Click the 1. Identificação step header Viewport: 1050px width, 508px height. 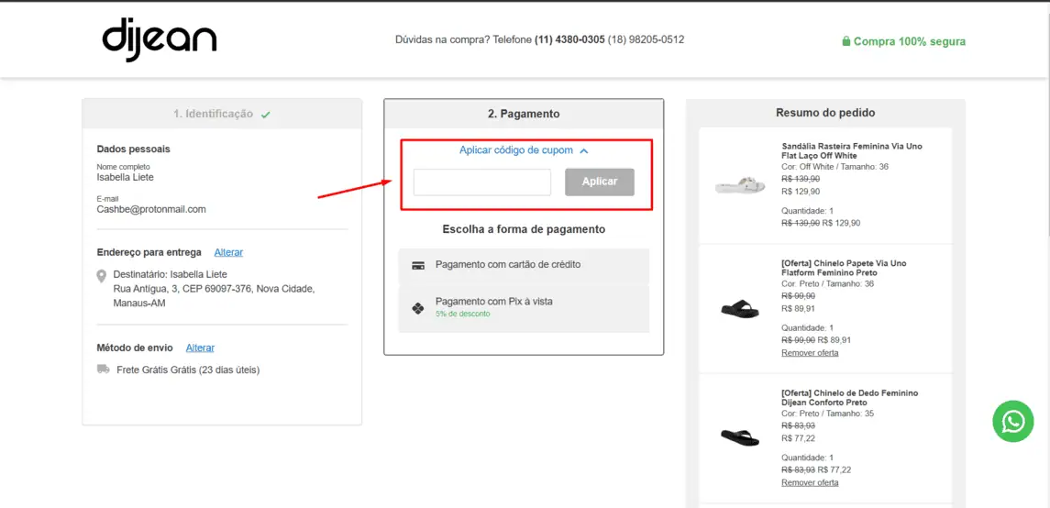222,114
